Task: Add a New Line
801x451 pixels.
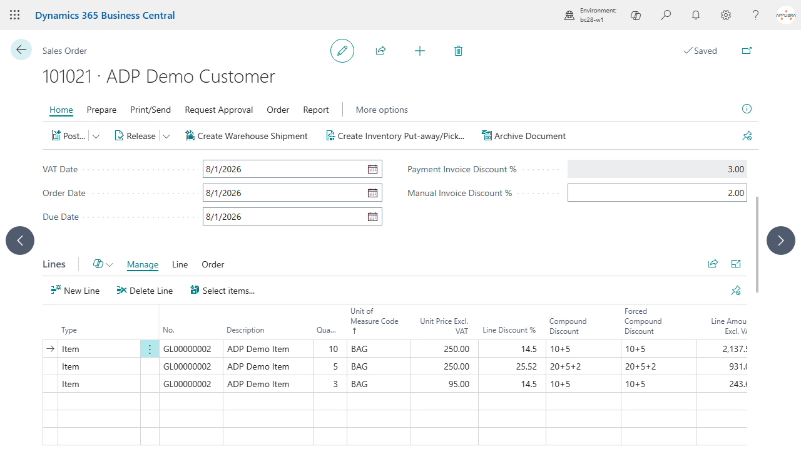Action: pyautogui.click(x=75, y=291)
